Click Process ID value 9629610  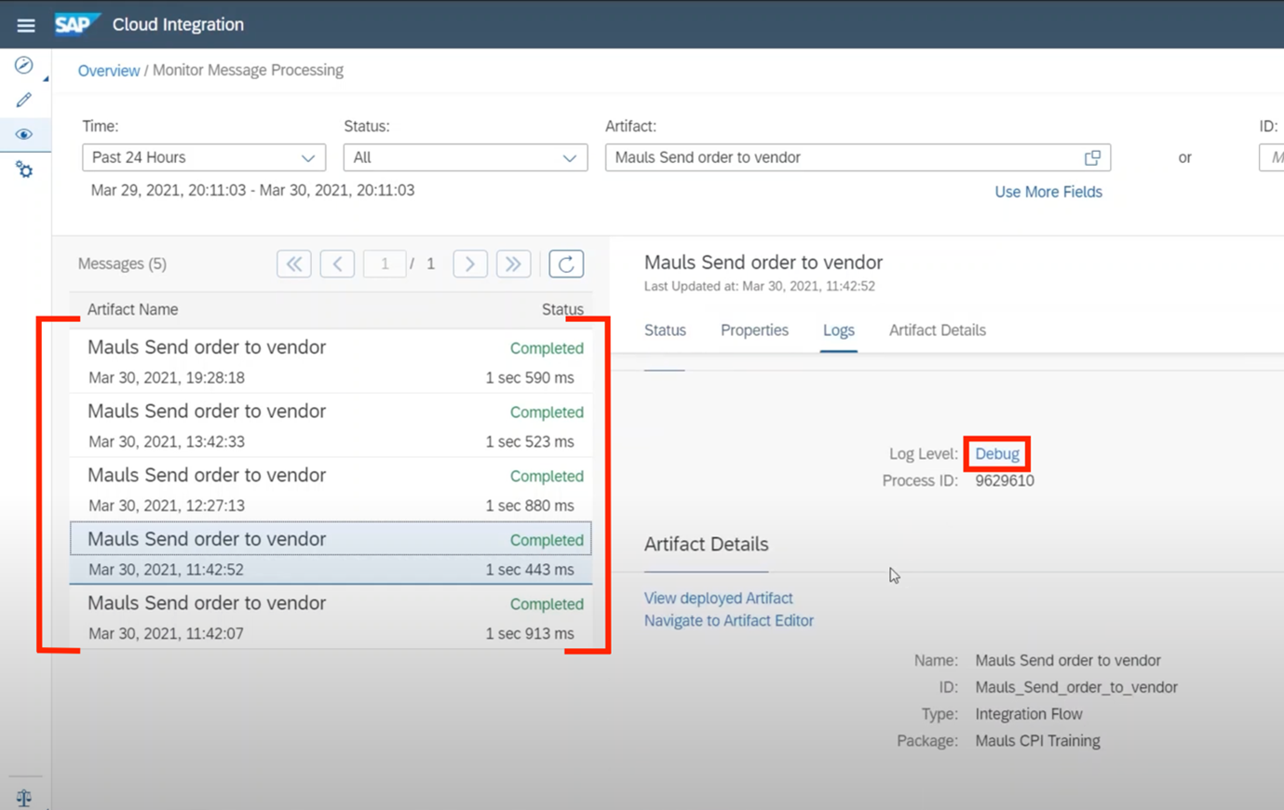[x=1005, y=481]
